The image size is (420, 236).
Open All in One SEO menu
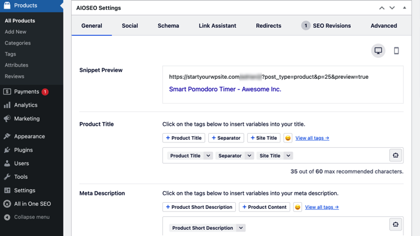point(31,204)
